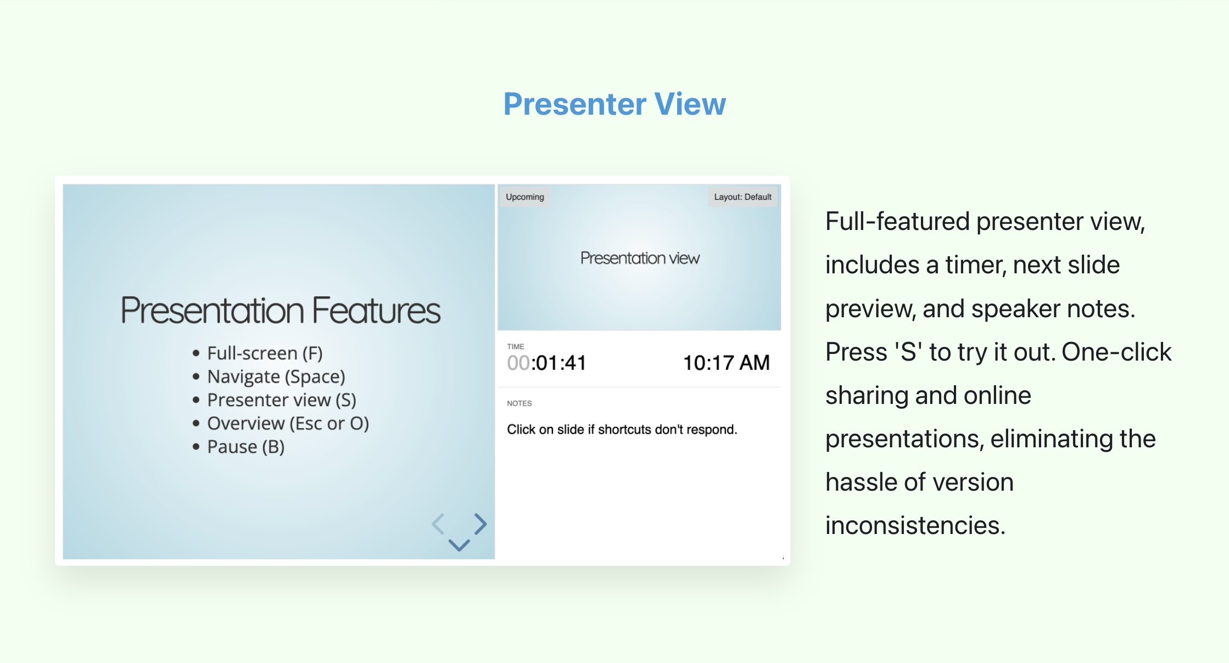This screenshot has height=663, width=1229.
Task: Click the 10:17 AM clock
Action: click(x=726, y=363)
